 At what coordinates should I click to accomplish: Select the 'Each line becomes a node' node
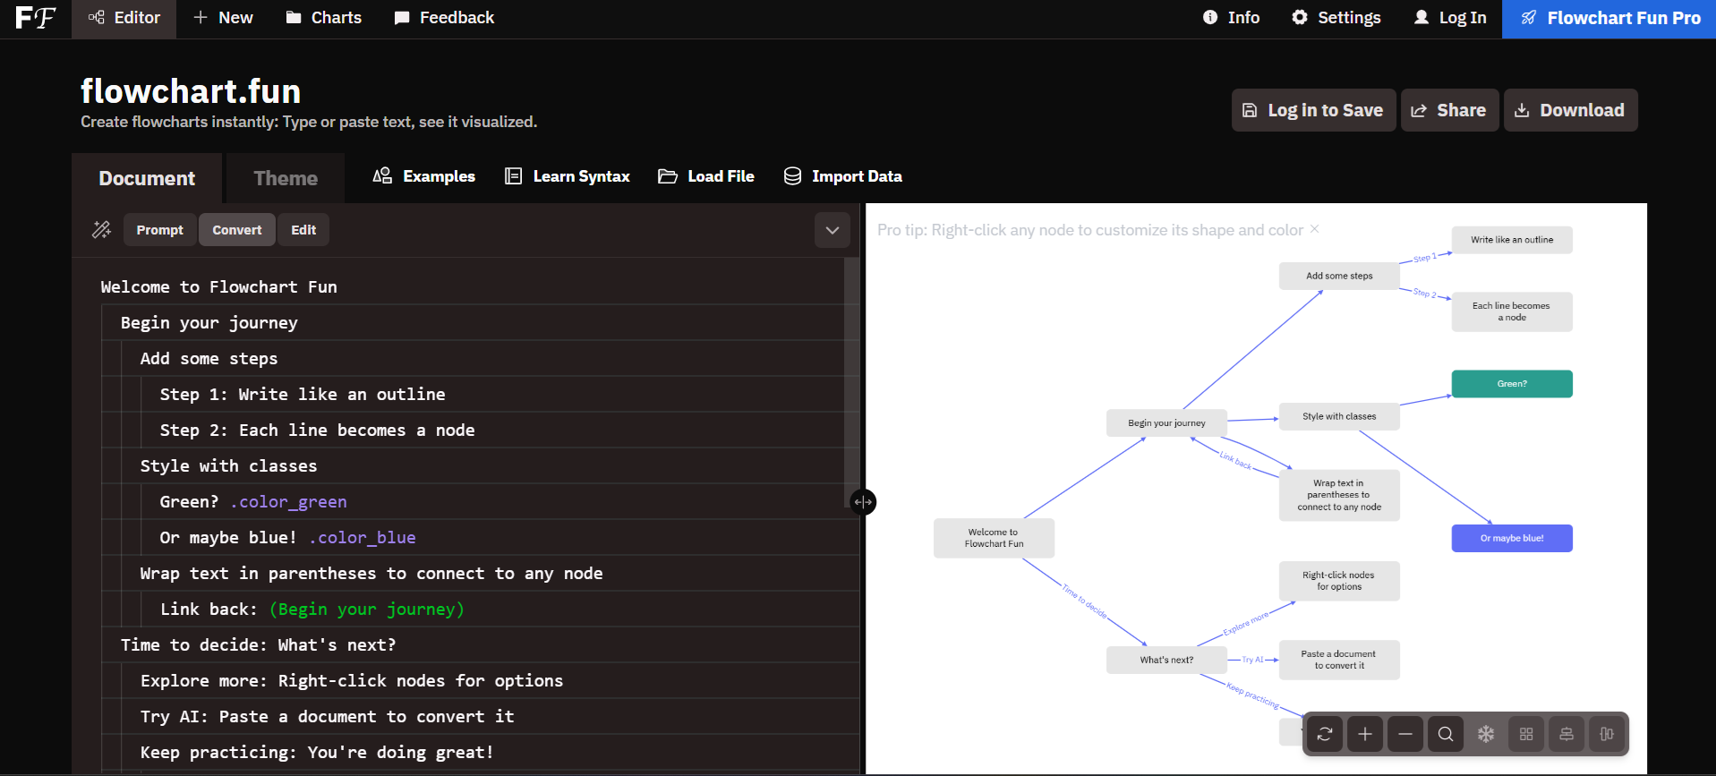(x=1512, y=311)
